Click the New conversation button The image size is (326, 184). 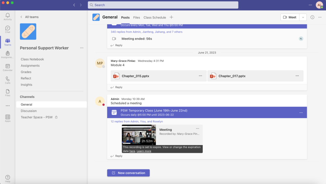pyautogui.click(x=128, y=173)
